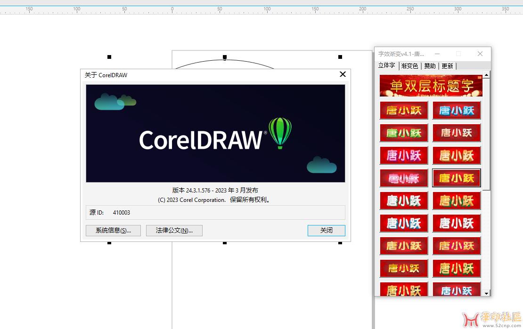Switch to the 立体字 tab
The height and width of the screenshot is (329, 523).
point(387,66)
